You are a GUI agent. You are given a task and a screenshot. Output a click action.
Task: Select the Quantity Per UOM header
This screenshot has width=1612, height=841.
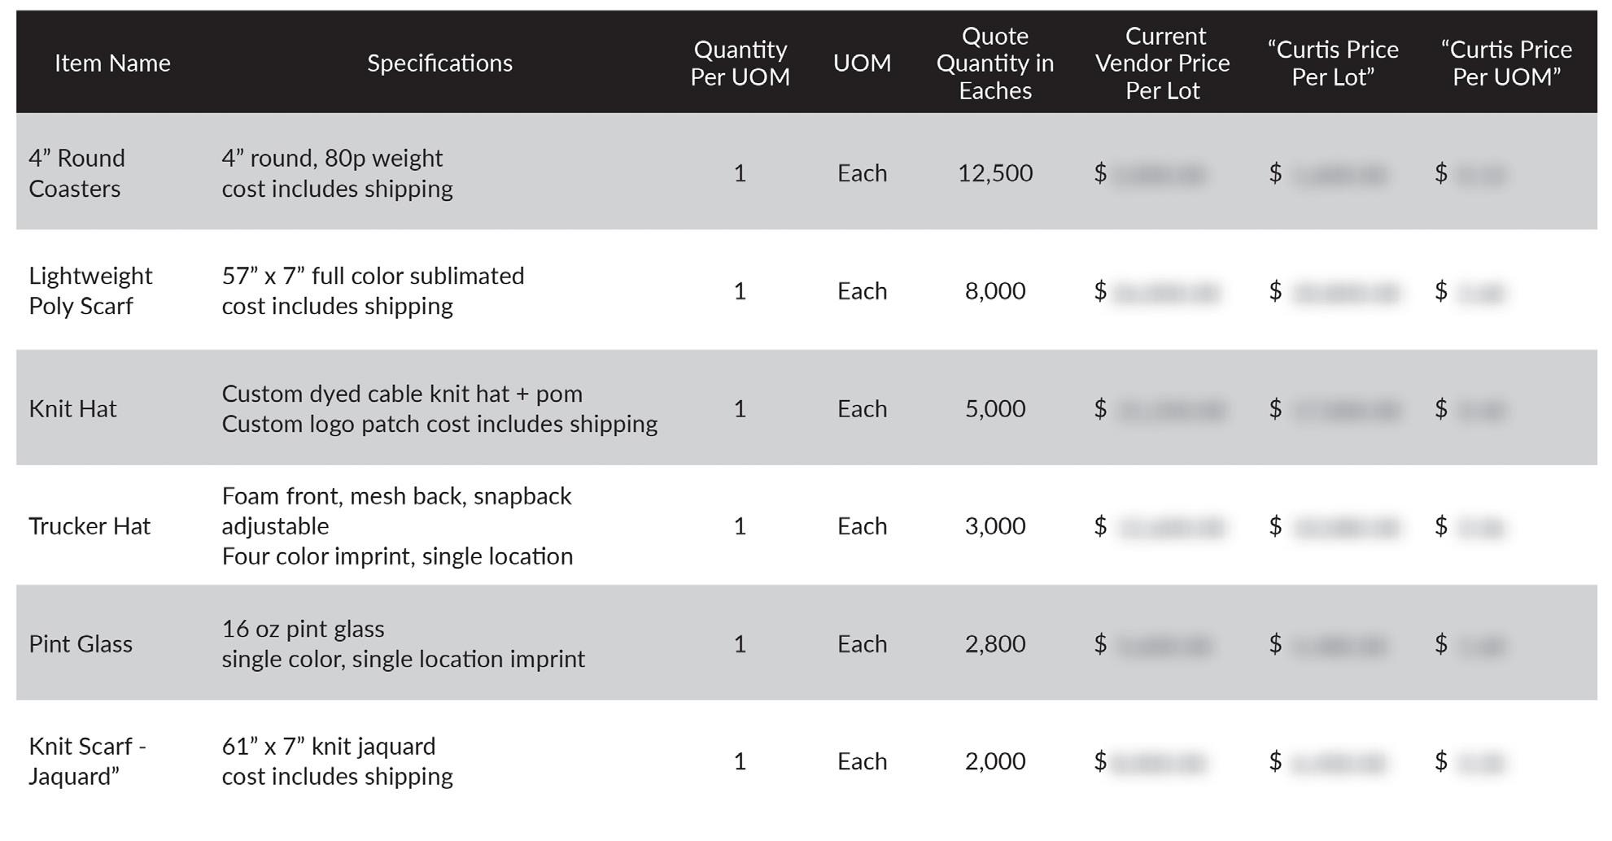[740, 63]
